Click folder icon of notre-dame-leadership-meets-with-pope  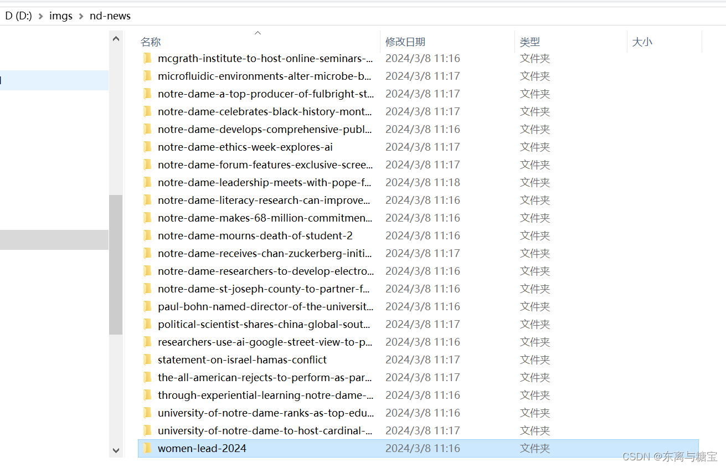pyautogui.click(x=147, y=182)
